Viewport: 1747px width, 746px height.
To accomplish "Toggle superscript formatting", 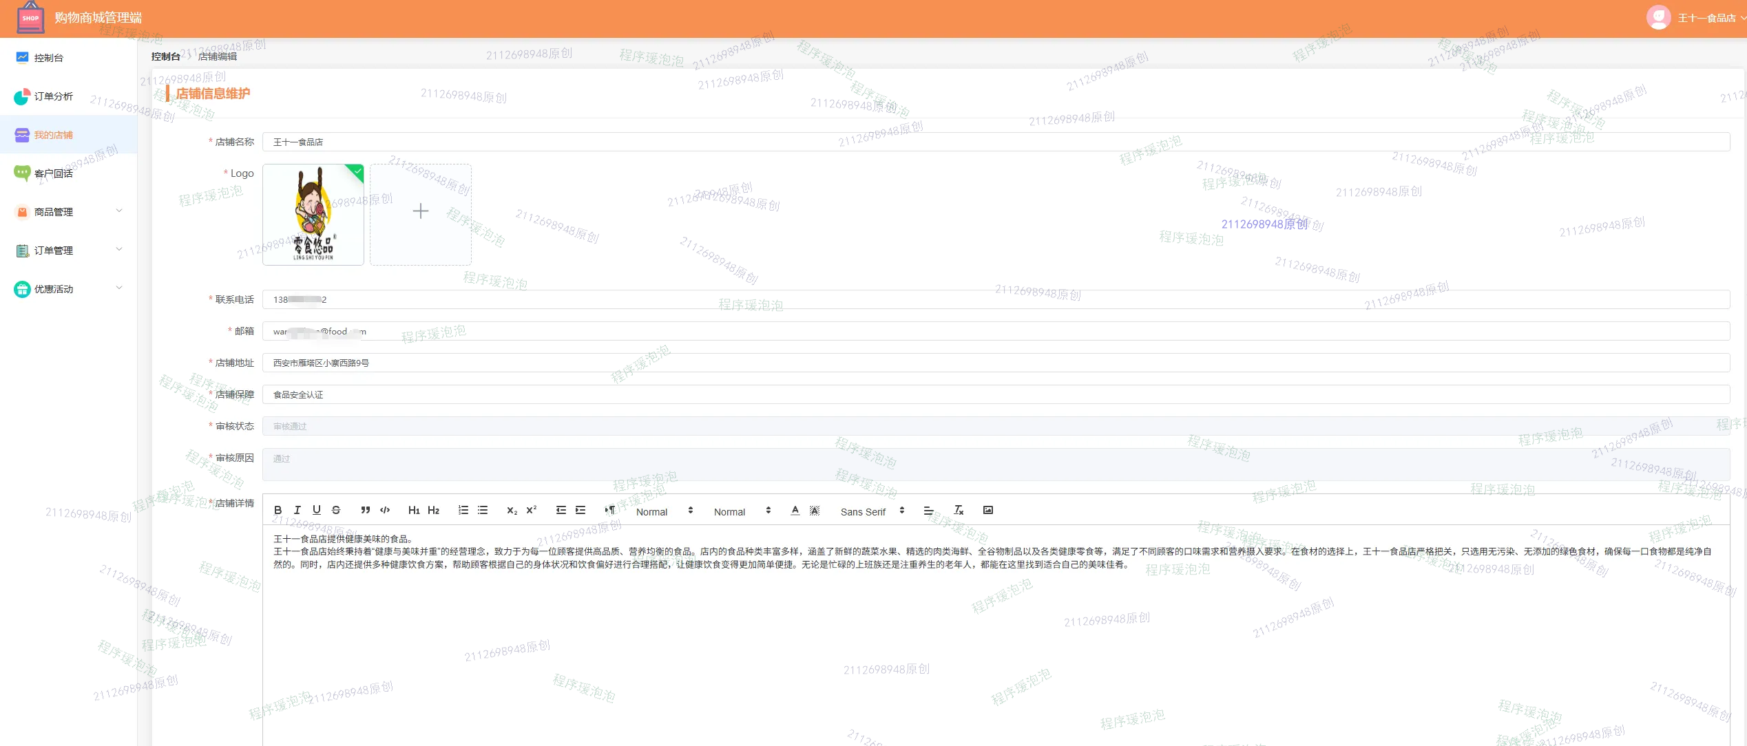I will coord(531,510).
